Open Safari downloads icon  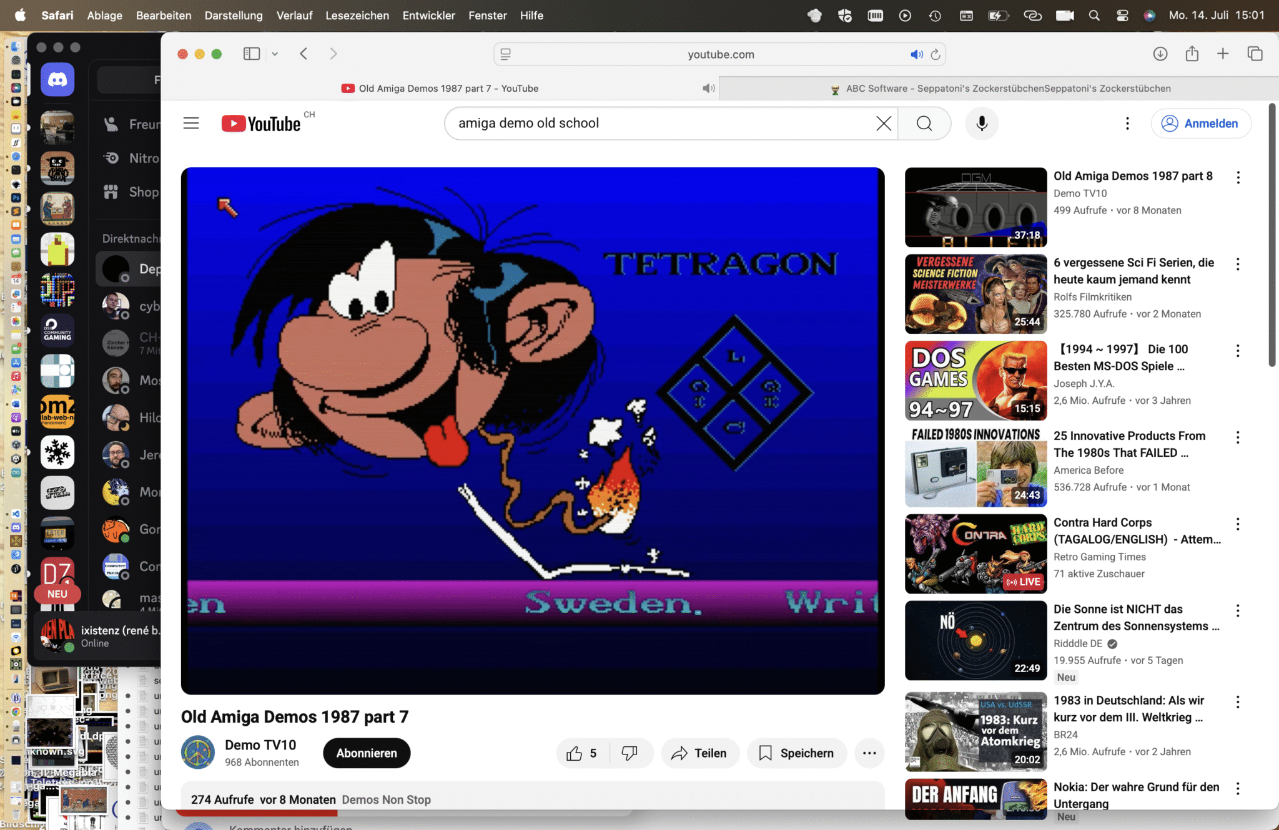tap(1160, 54)
